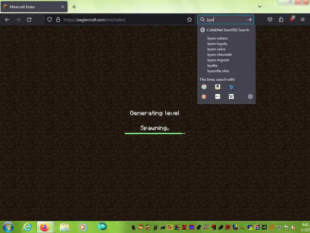This screenshot has height=233, width=310.
Task: Click the Sonic tray icon
Action: [250, 227]
